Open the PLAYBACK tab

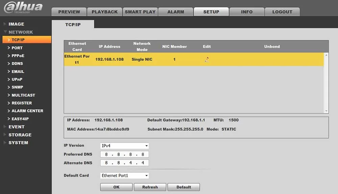104,12
